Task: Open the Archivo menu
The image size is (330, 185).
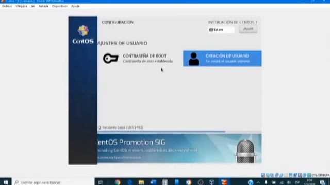Action: pos(7,6)
